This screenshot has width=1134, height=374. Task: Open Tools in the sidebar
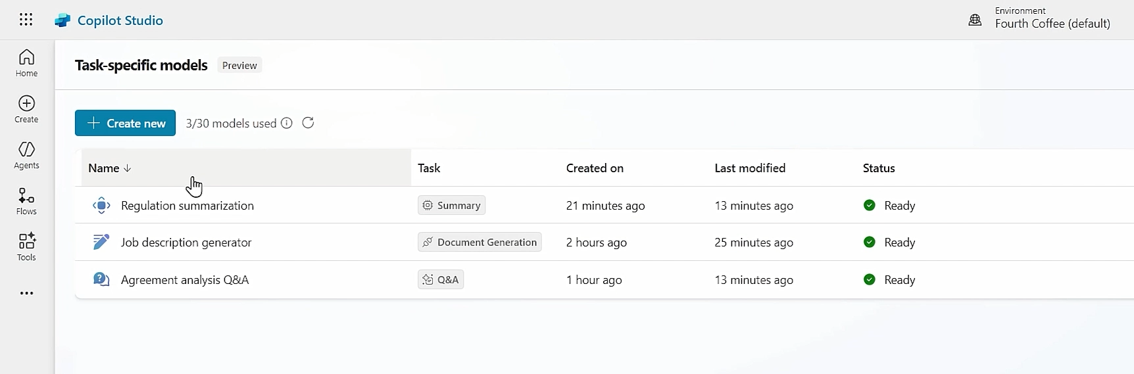pyautogui.click(x=26, y=247)
